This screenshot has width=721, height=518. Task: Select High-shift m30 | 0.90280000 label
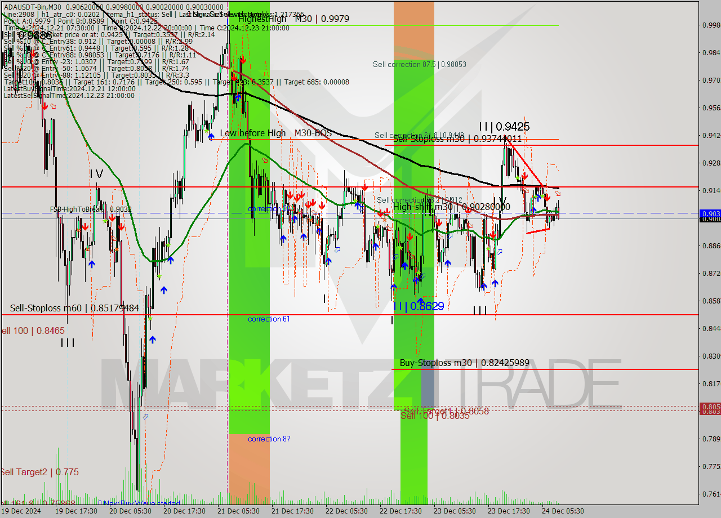pyautogui.click(x=452, y=207)
